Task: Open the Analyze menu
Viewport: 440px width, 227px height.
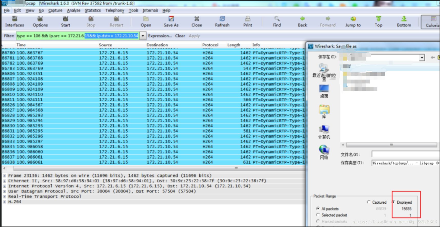Action: point(74,10)
